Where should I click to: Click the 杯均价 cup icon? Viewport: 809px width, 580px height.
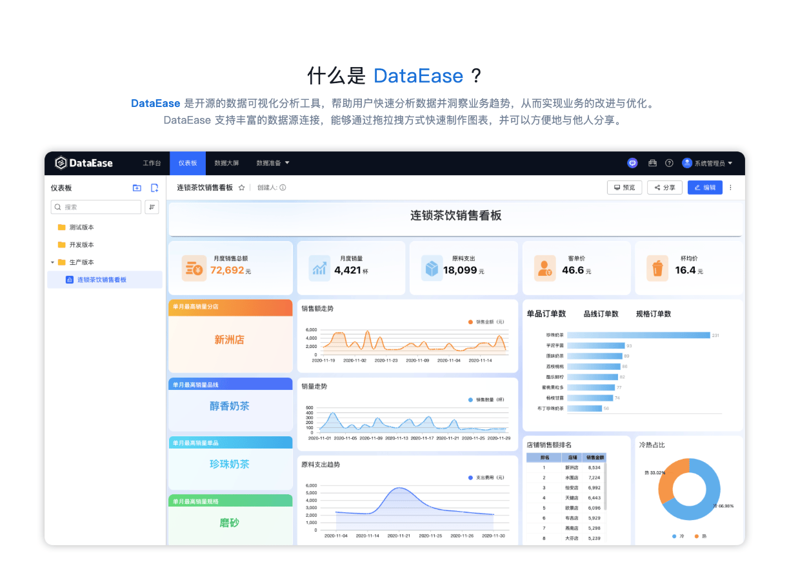[x=657, y=268]
